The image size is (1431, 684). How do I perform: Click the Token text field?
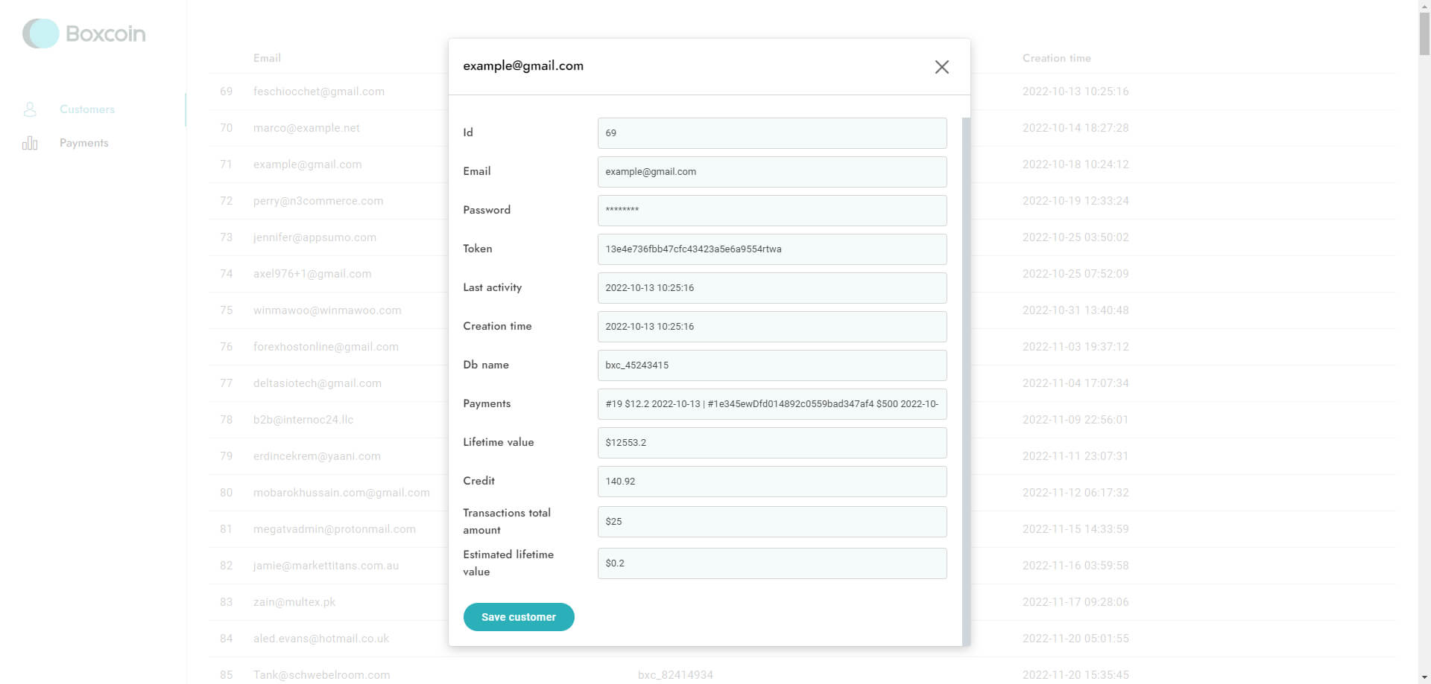pos(771,249)
